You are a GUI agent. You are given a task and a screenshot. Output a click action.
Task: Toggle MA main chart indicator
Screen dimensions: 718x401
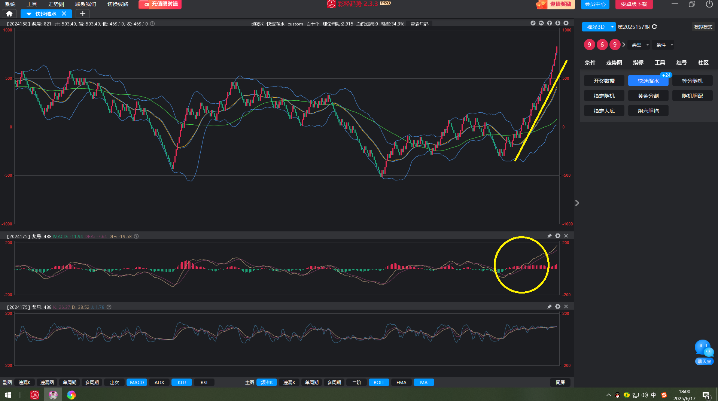pos(424,382)
